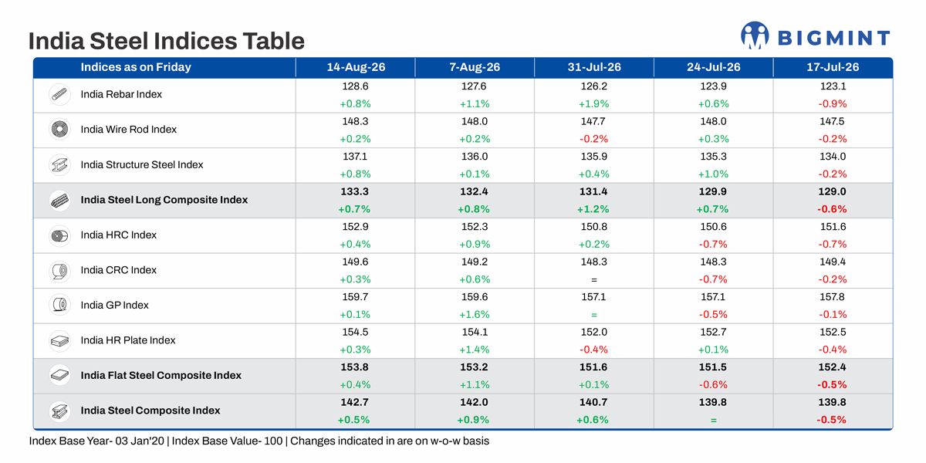Click the India HR Plate Index icon
The image size is (926, 463).
coord(60,340)
